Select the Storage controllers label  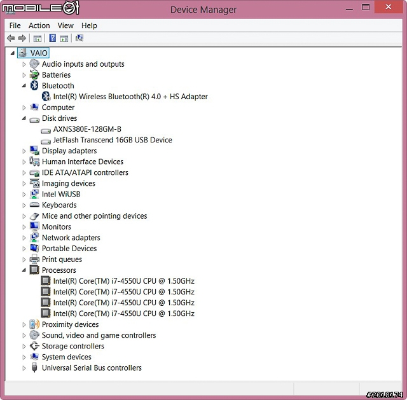(73, 346)
